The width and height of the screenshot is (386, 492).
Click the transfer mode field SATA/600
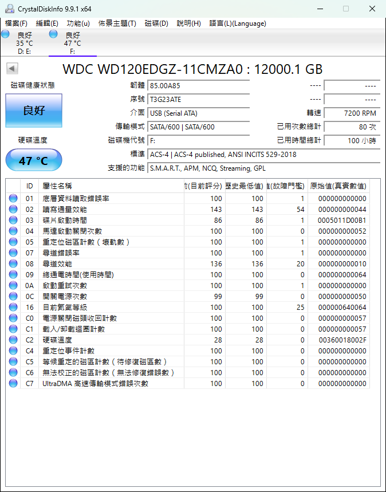198,127
